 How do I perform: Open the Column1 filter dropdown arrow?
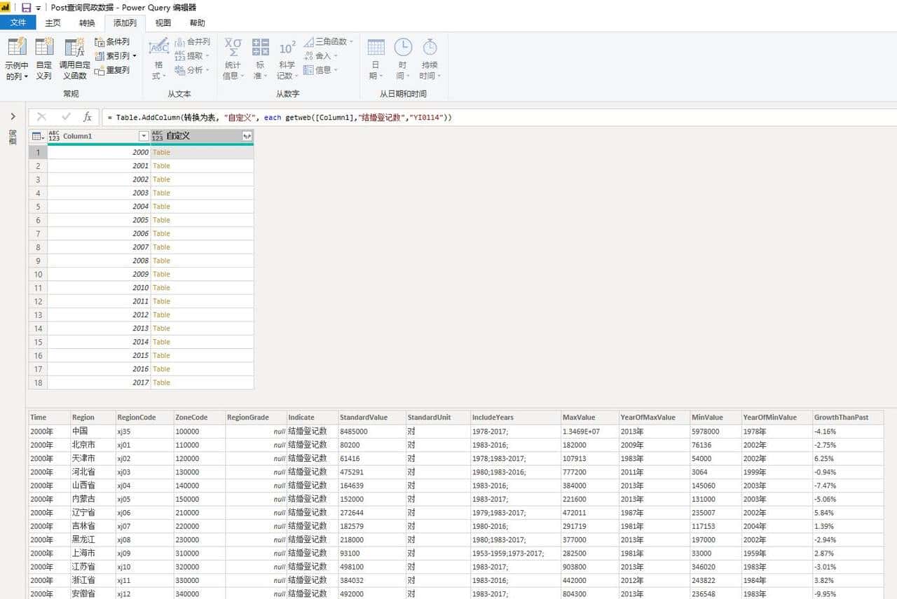tap(144, 136)
